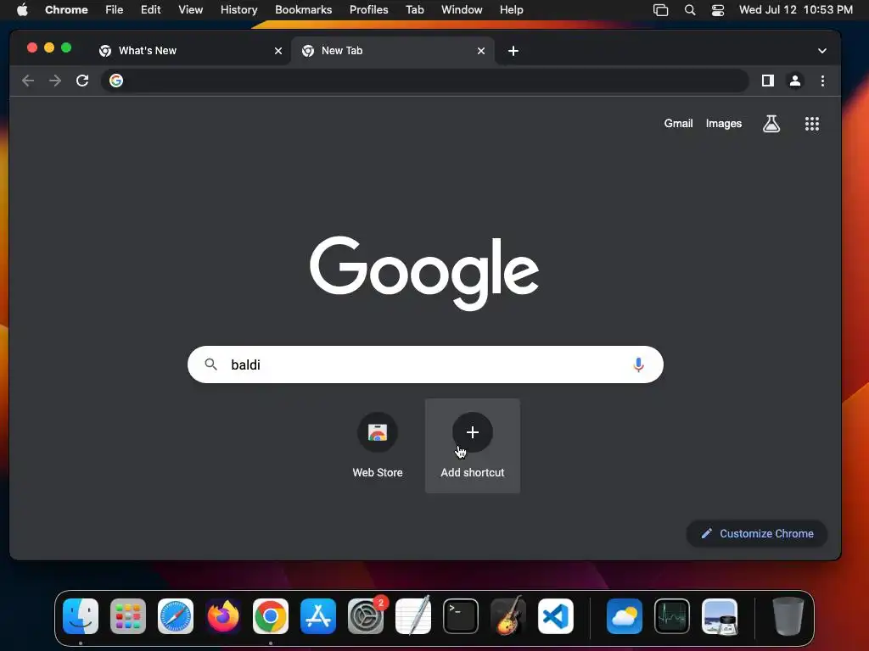Viewport: 869px width, 651px height.
Task: Click the screen mirroring menu bar icon
Action: tap(660, 10)
